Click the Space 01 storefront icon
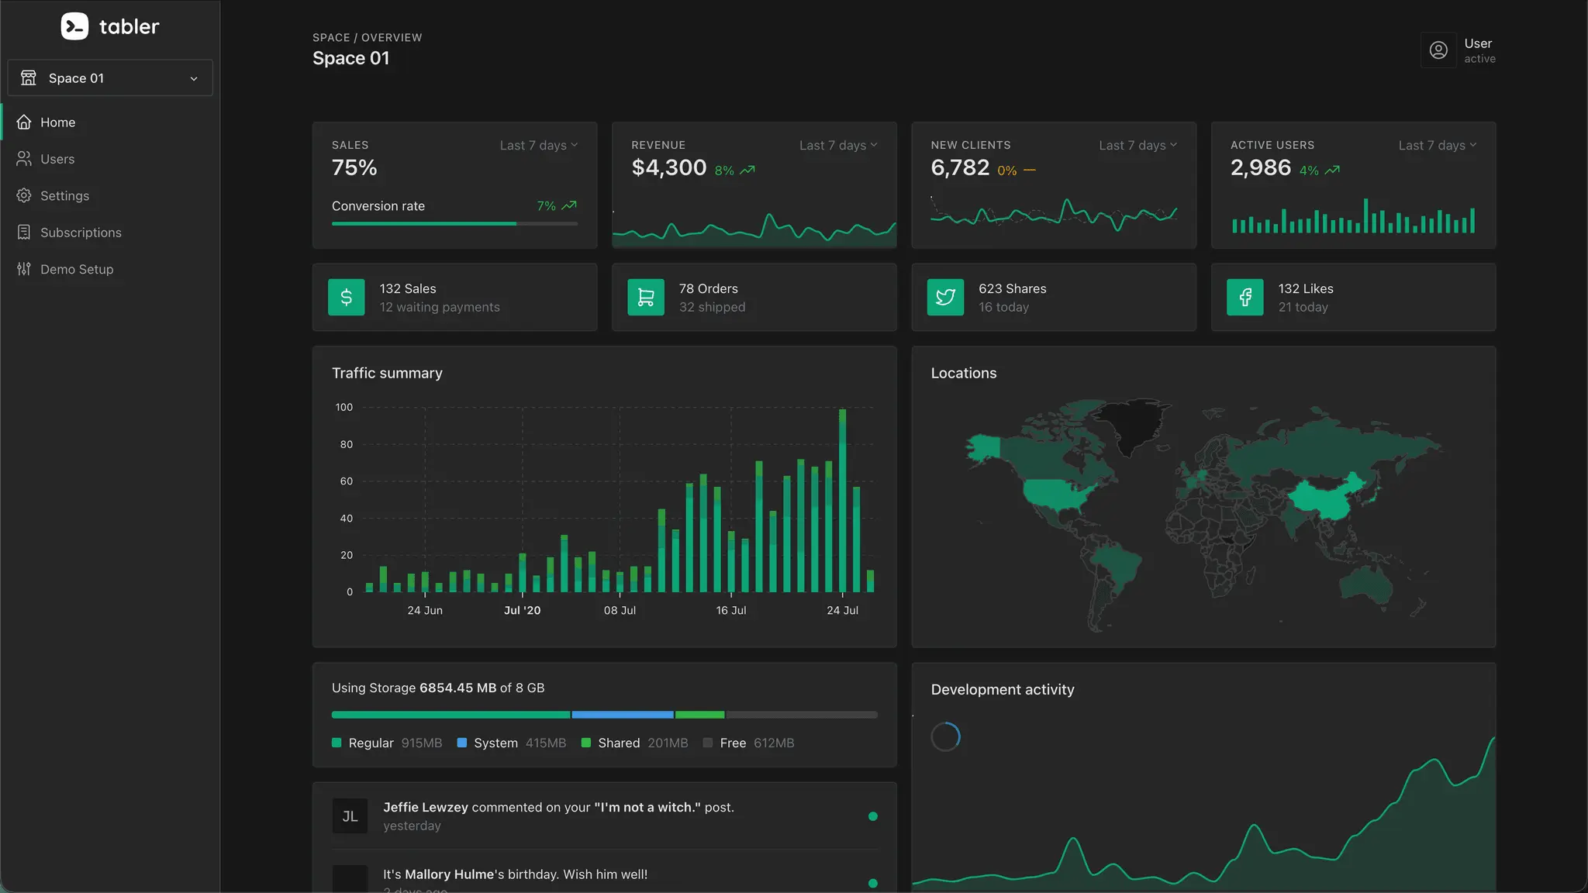 [29, 78]
